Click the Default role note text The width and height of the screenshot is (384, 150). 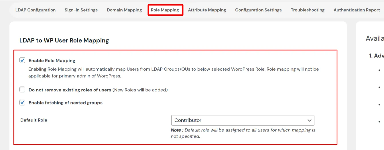point(243,133)
